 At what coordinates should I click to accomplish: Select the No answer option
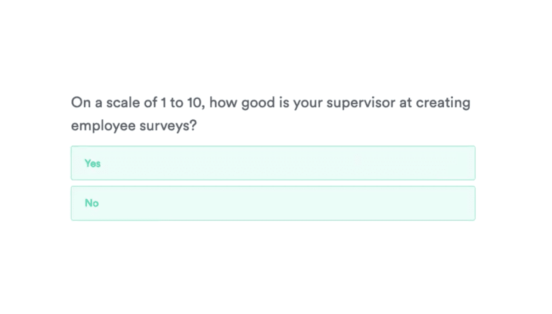[273, 203]
